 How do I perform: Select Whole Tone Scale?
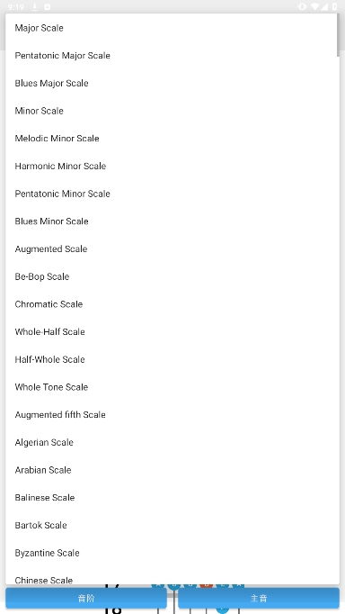(x=172, y=387)
